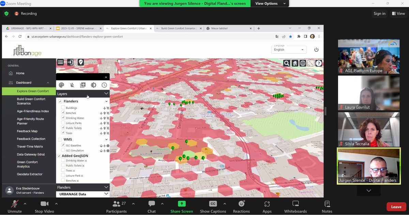Uncheck the Drinking Water layer under Flanders
The height and width of the screenshot is (215, 409).
pos(63,118)
